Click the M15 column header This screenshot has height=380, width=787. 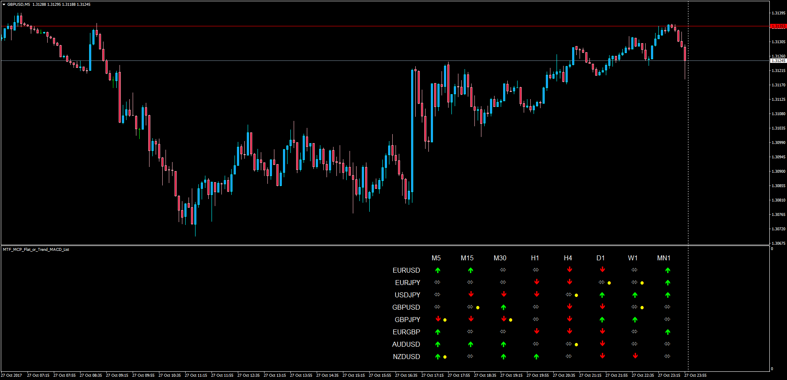coord(467,258)
